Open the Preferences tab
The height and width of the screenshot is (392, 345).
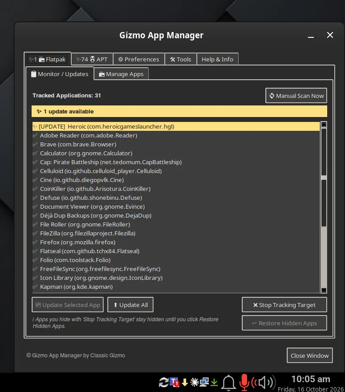139,59
